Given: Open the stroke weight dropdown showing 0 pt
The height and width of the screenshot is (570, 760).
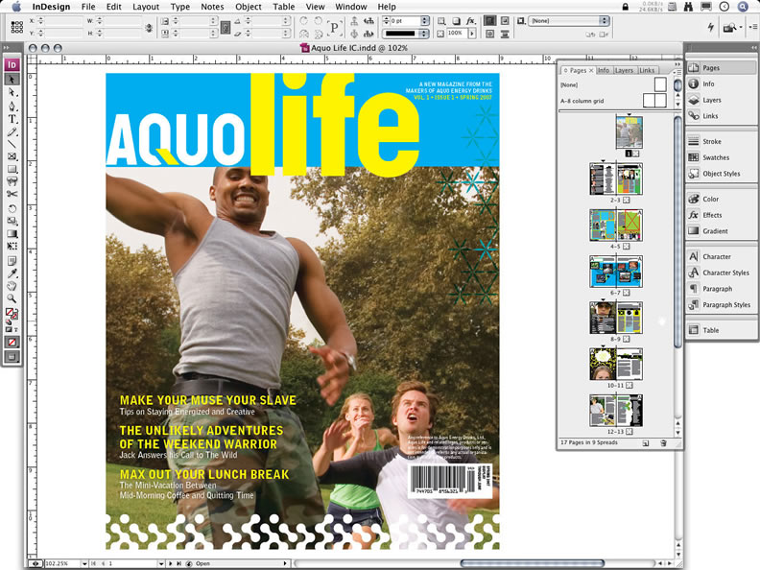Looking at the screenshot, I should 424,21.
